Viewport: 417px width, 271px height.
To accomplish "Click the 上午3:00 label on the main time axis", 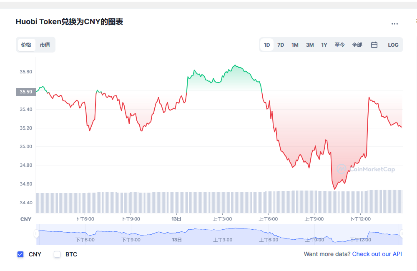I will (222, 219).
